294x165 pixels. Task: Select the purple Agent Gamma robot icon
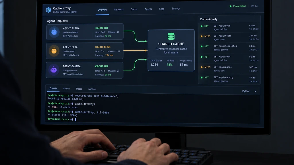click(x=54, y=70)
